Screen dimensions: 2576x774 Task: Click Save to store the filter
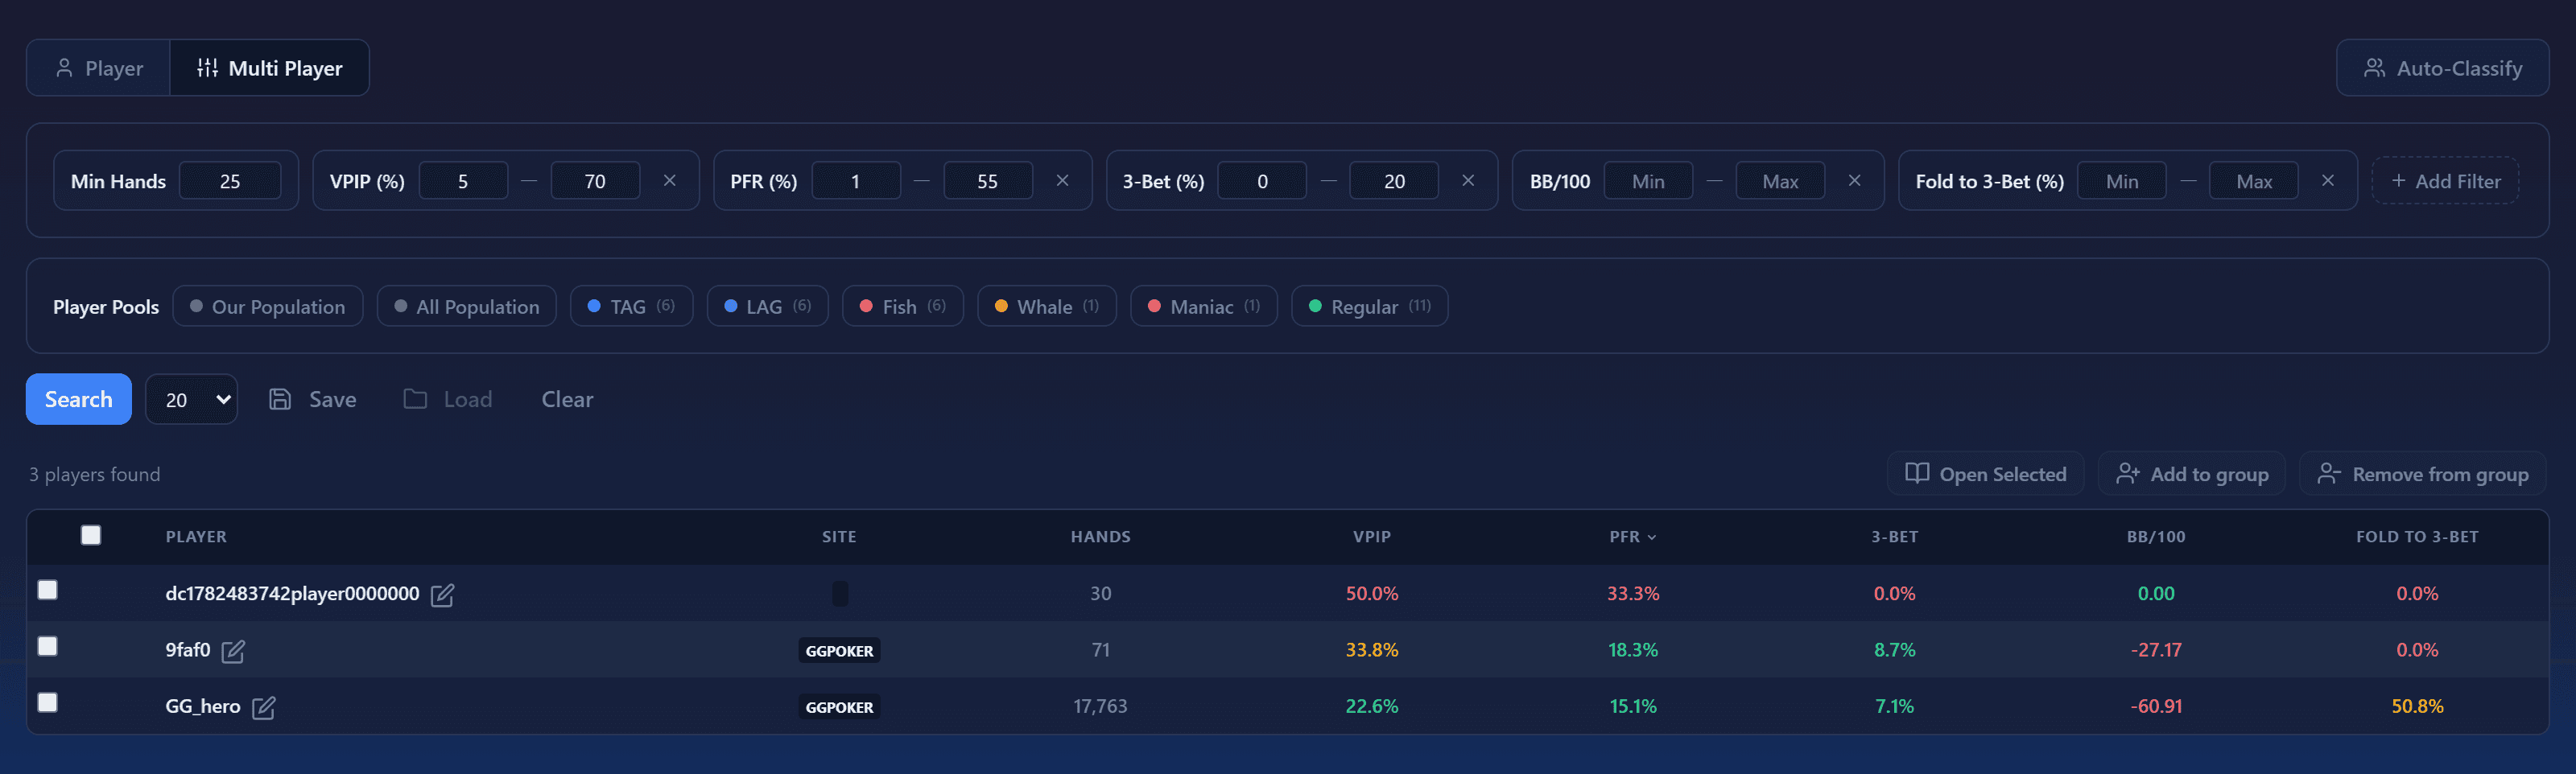point(313,399)
